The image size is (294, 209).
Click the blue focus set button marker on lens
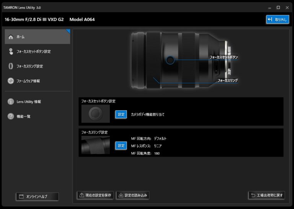(x=170, y=60)
